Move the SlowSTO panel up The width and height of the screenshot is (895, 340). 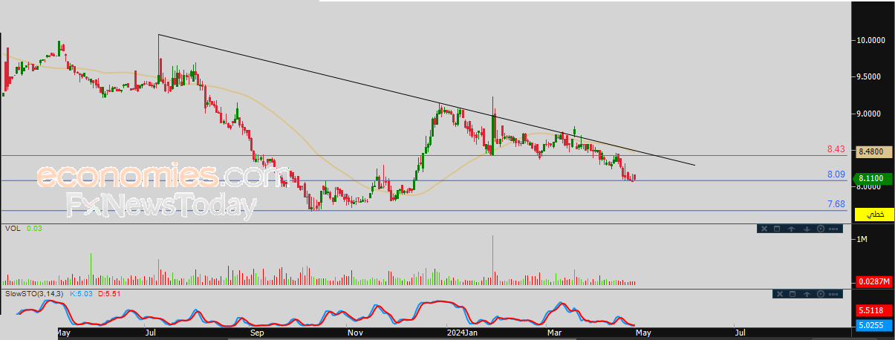(807, 294)
